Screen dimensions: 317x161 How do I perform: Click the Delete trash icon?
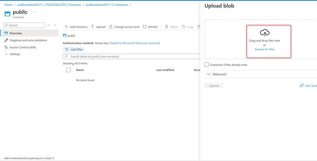click(166, 27)
